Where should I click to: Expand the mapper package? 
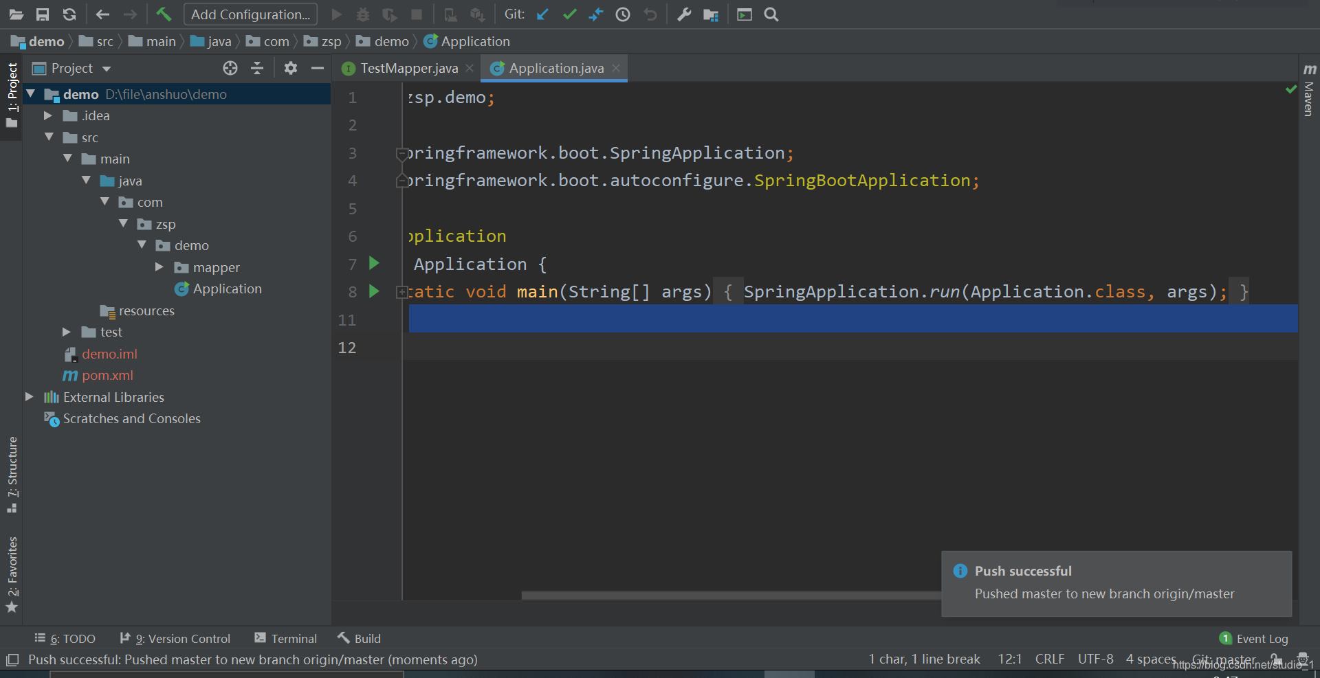pos(159,267)
